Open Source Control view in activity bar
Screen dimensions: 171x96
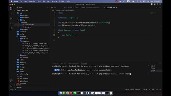point(11,18)
